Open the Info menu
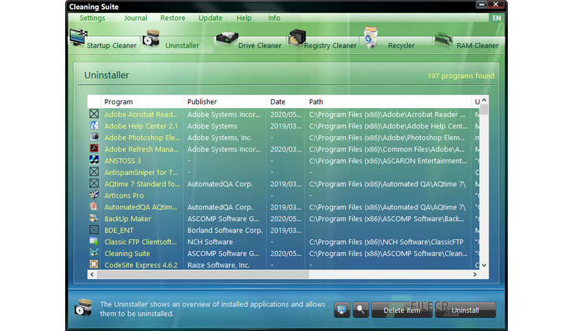 (273, 18)
